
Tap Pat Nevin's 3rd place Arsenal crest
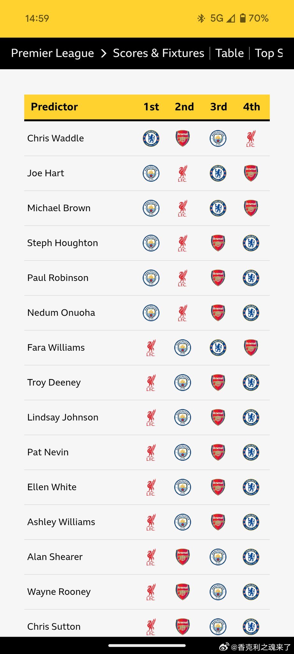[x=218, y=452]
